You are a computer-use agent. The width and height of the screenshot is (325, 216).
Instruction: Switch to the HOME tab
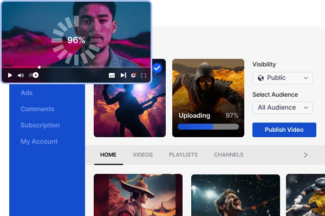108,155
